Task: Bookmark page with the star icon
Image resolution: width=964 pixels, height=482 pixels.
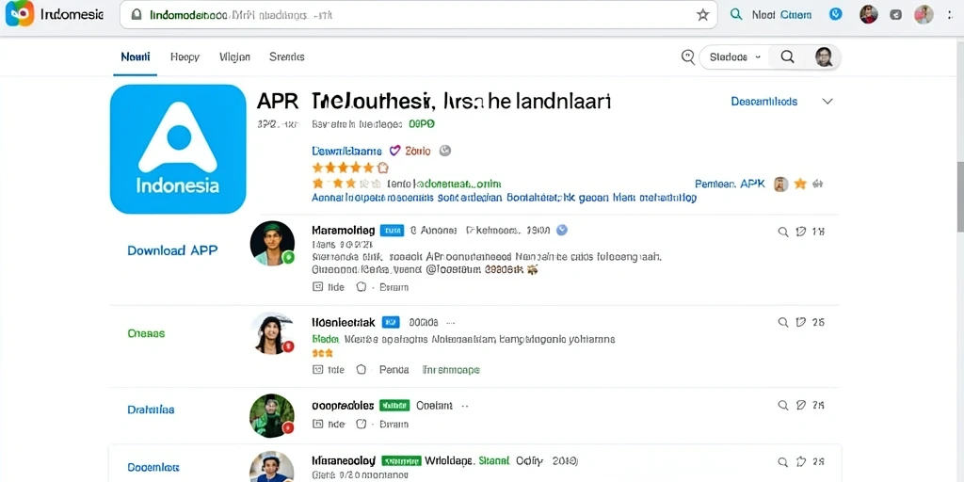Action: [702, 15]
